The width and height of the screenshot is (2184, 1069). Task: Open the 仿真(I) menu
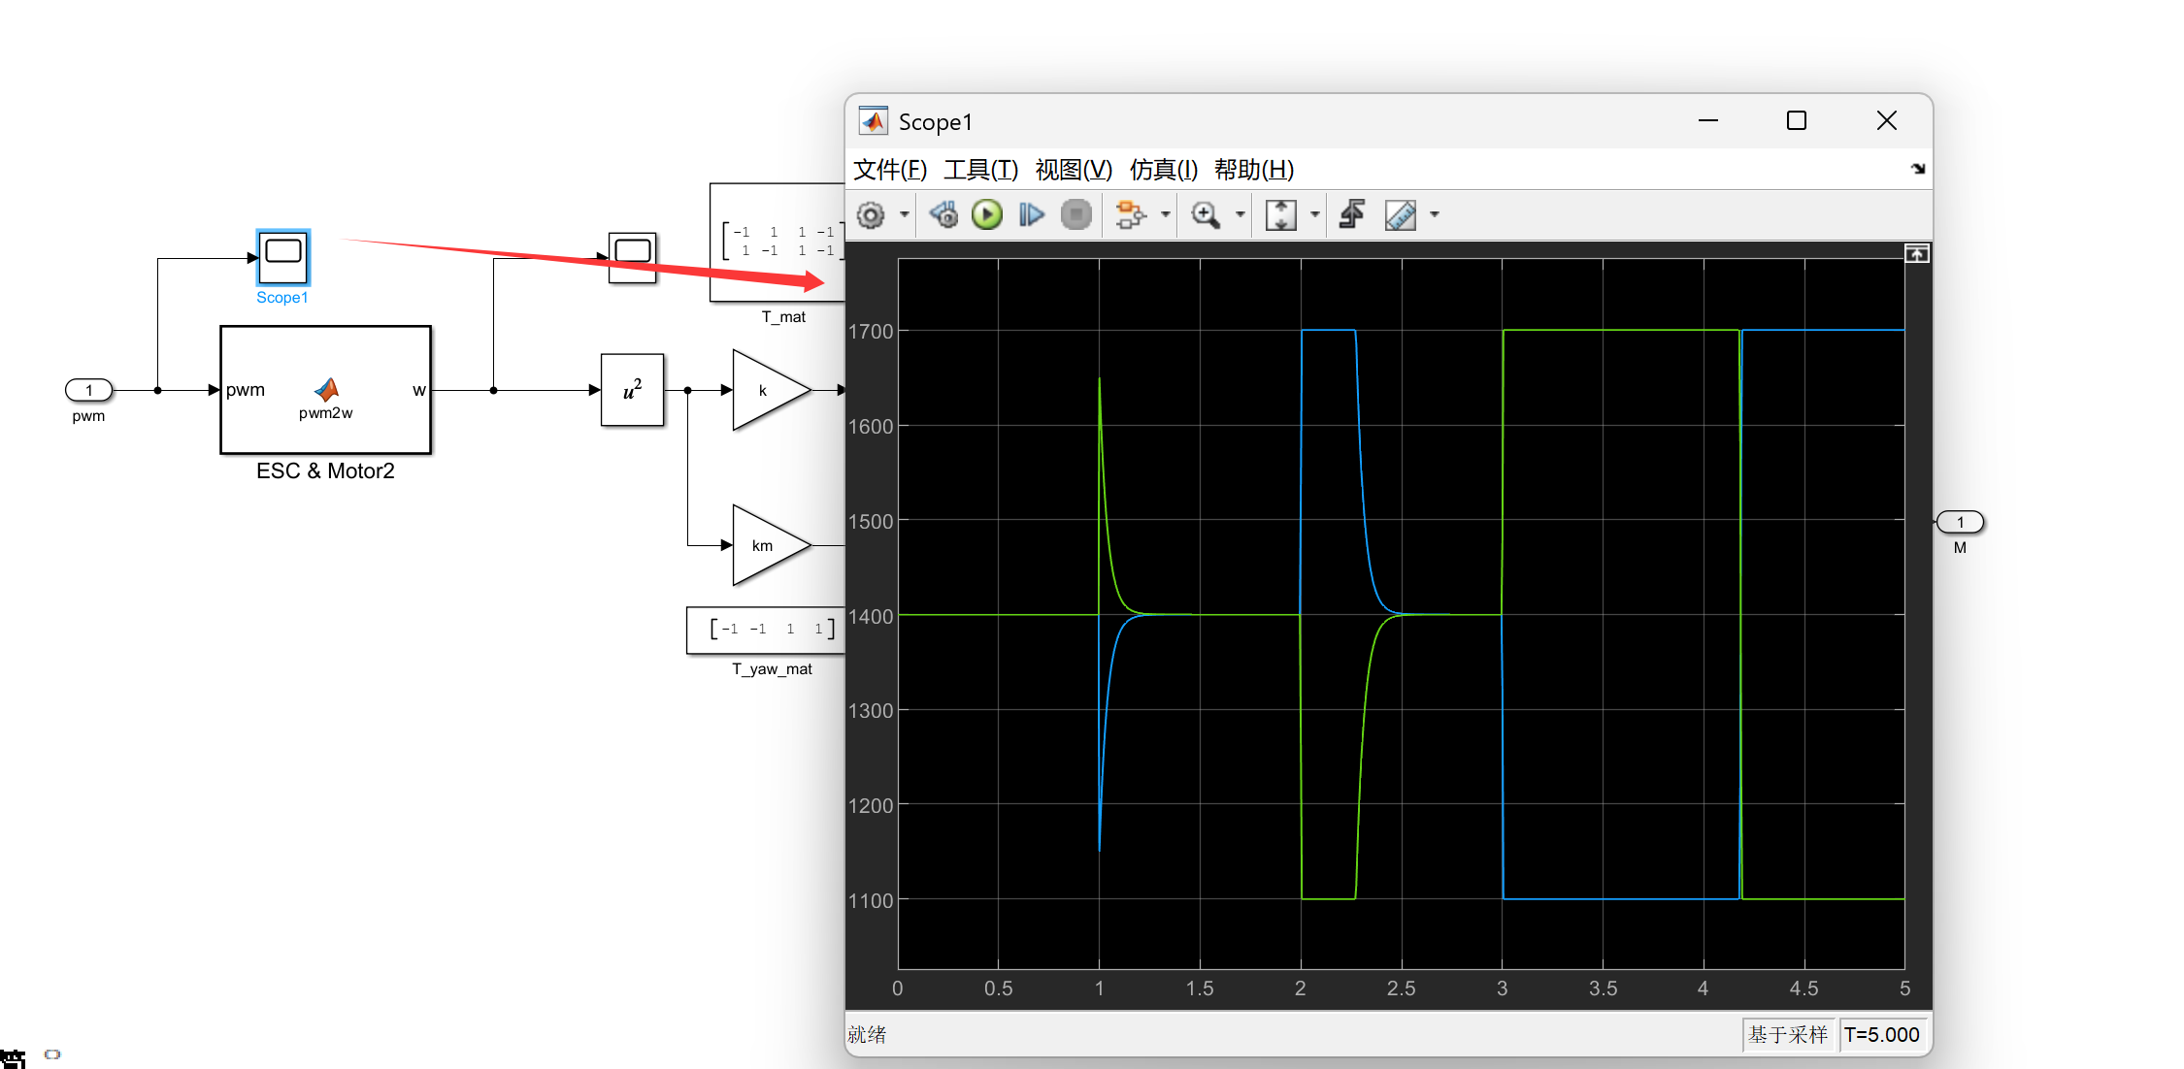pos(1163,170)
